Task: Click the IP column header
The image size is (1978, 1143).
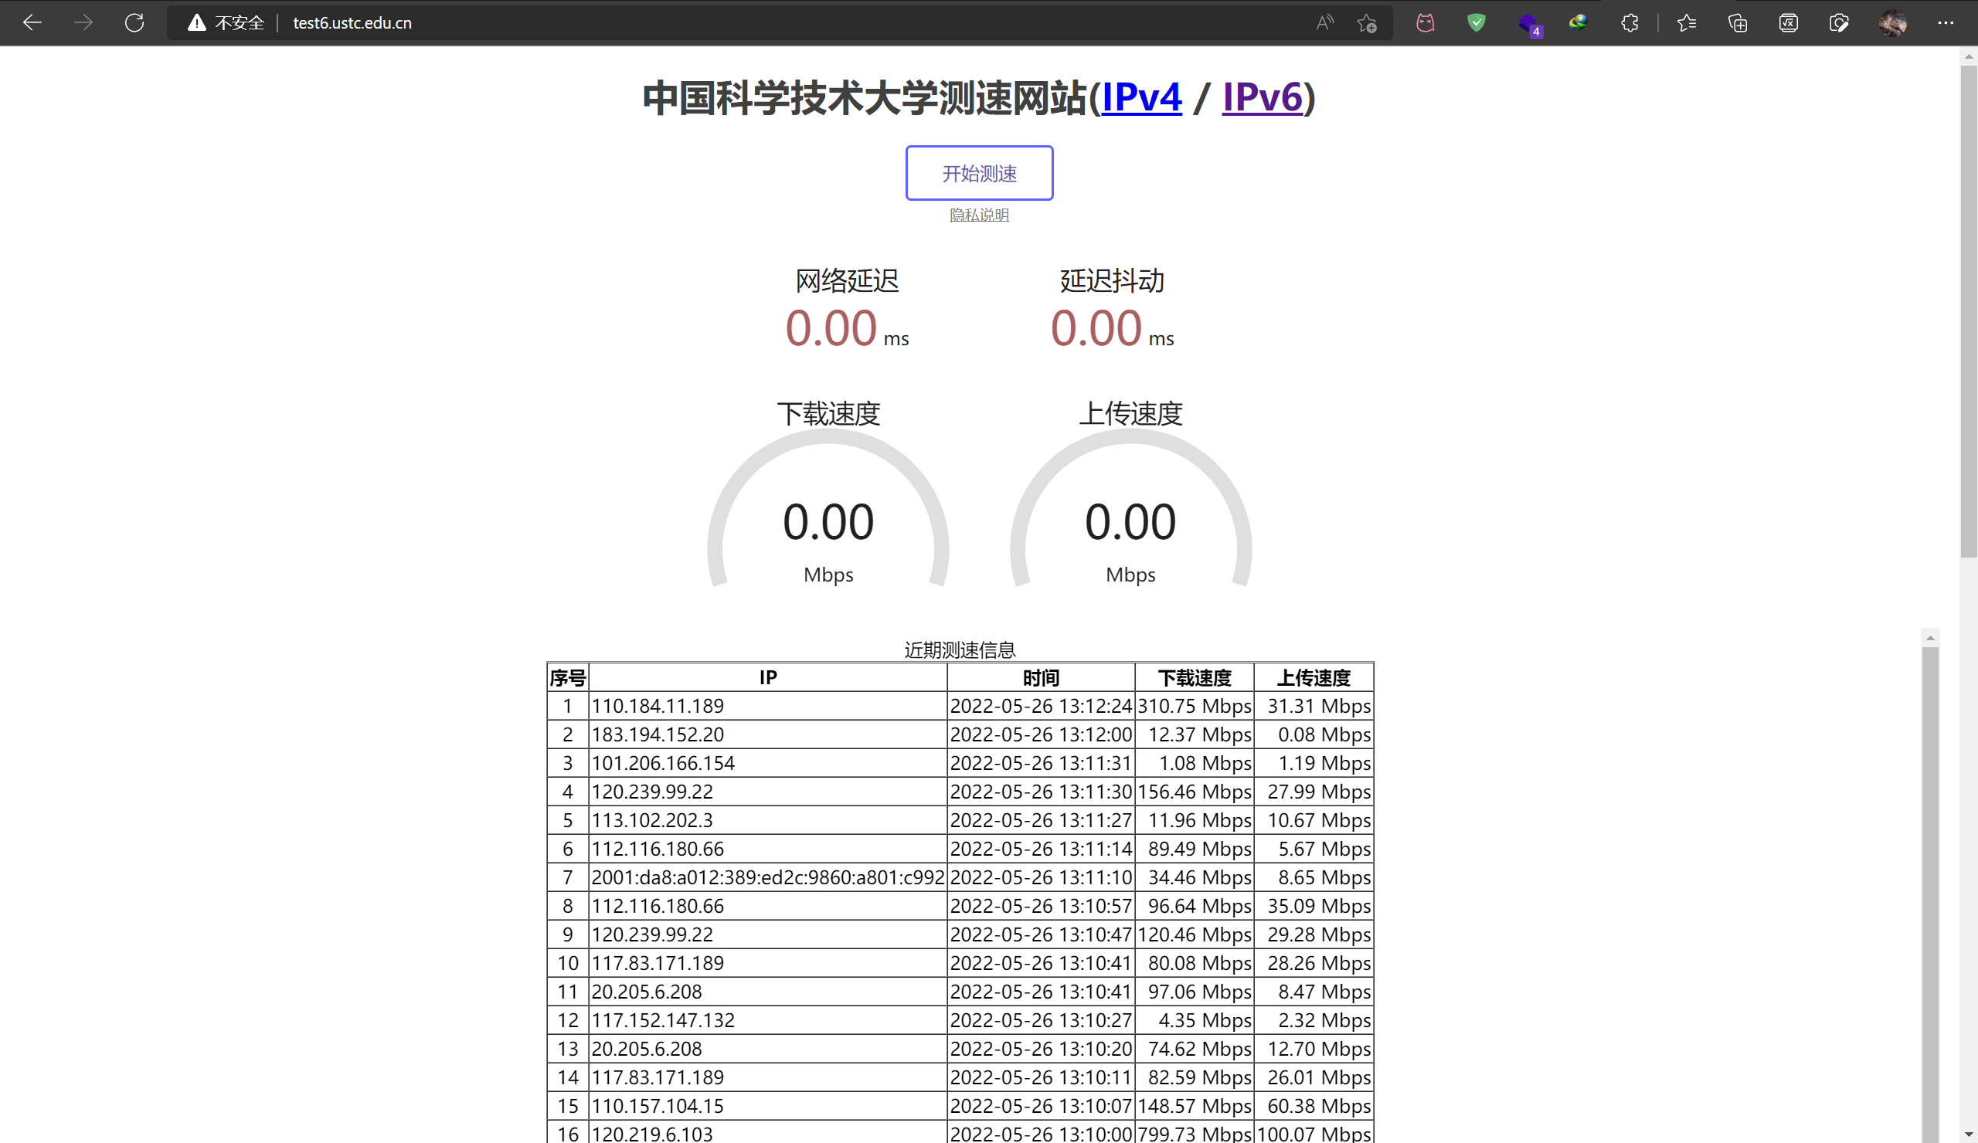Action: point(768,678)
